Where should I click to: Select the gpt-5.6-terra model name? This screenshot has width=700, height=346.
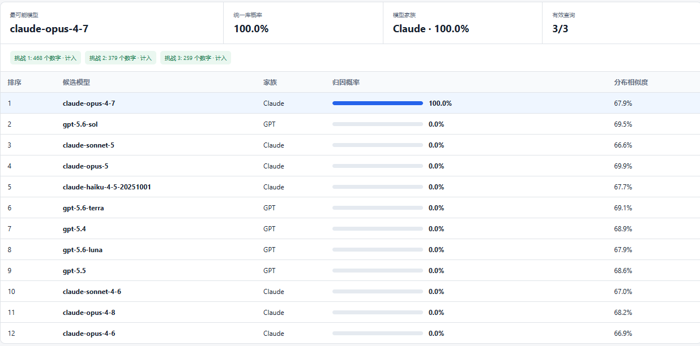pos(83,208)
